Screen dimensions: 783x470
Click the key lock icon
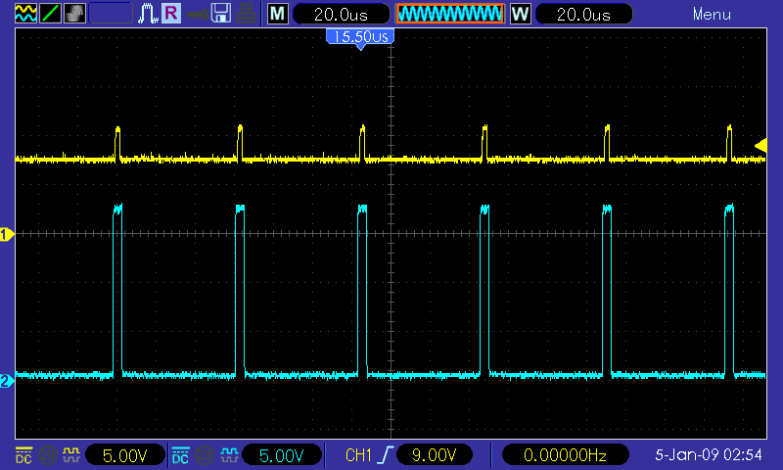197,15
